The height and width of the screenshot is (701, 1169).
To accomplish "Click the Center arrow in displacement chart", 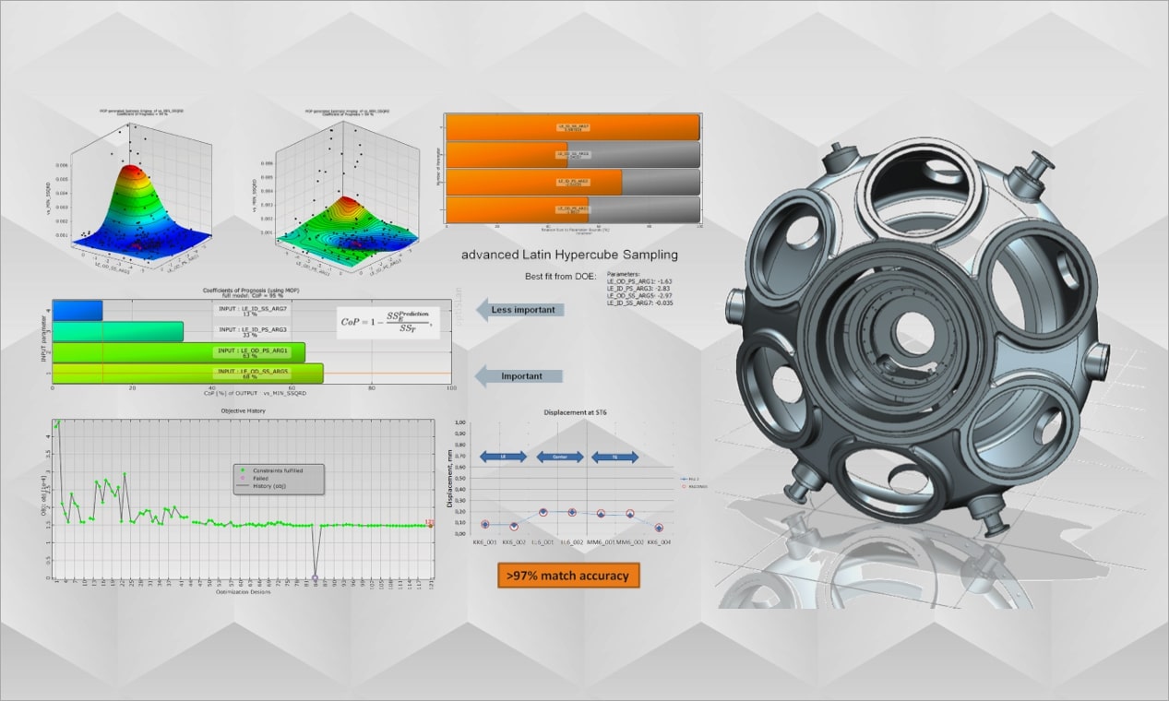I will (x=561, y=456).
